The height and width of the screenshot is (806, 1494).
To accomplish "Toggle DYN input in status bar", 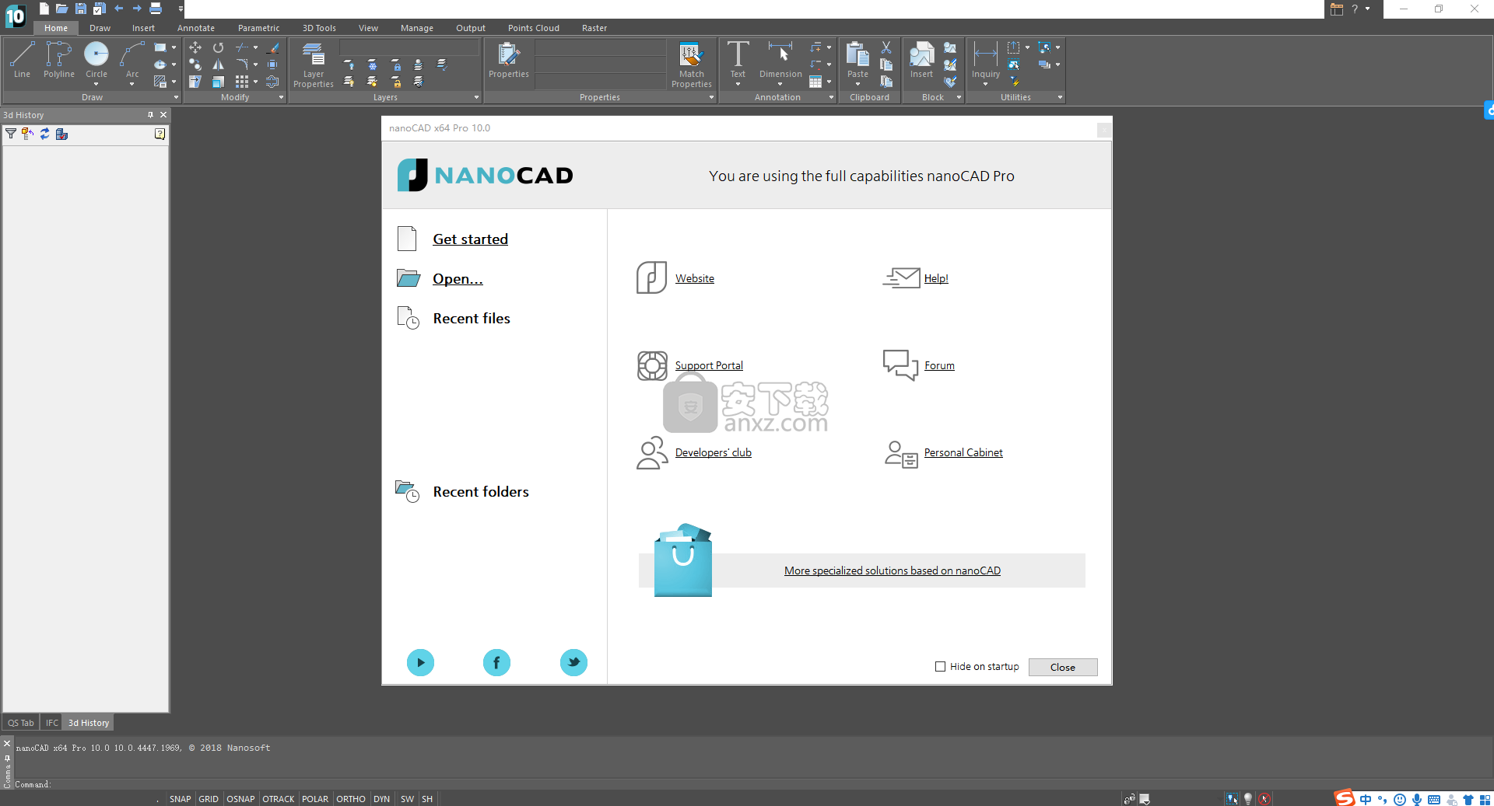I will [381, 799].
